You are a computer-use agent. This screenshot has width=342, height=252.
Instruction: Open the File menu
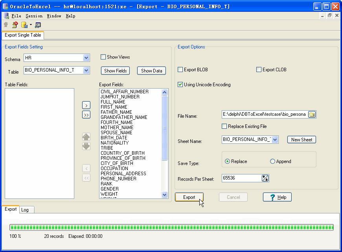tap(17, 16)
